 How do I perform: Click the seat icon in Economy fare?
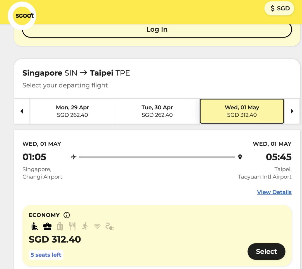coord(35,226)
